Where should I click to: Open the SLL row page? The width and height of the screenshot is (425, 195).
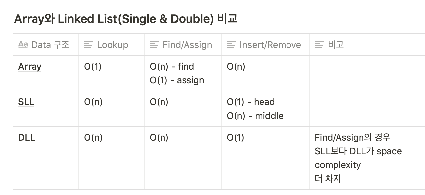click(26, 102)
